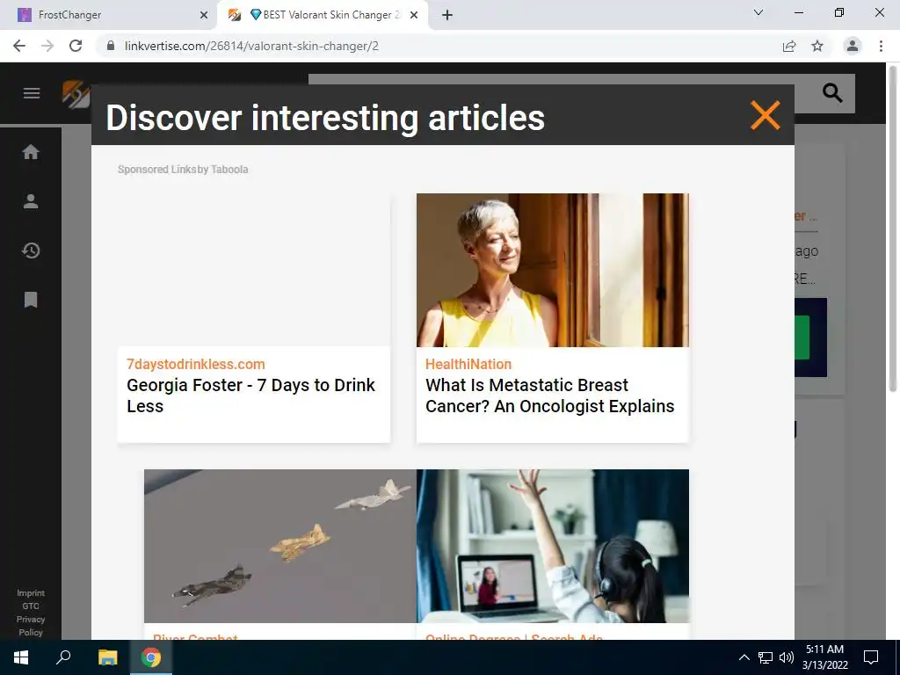The image size is (900, 675).
Task: Open Chrome three-dot menu
Action: coord(881,46)
